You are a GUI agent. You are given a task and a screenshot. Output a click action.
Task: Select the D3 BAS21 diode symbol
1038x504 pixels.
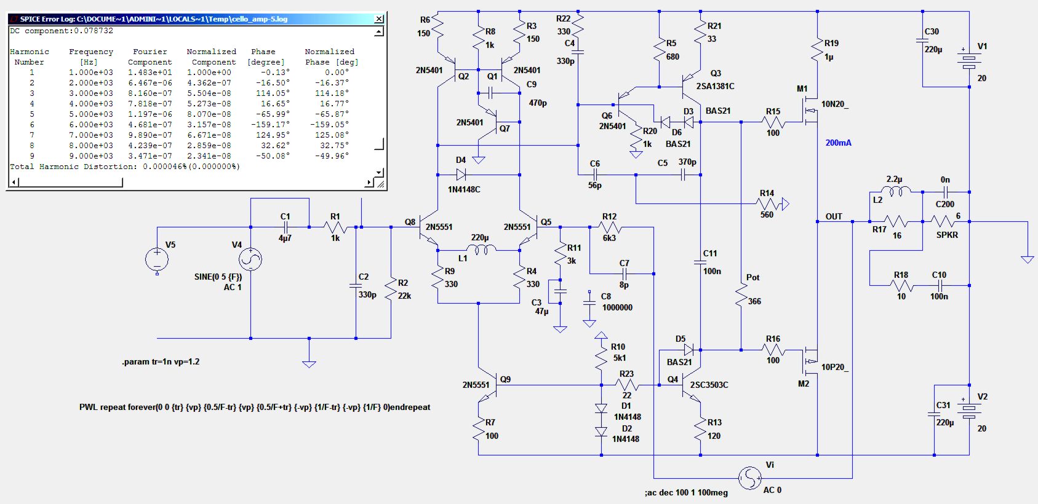[x=689, y=122]
